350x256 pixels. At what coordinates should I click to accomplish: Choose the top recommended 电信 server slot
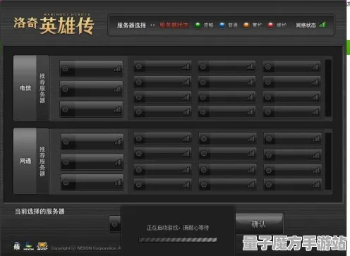coord(91,68)
